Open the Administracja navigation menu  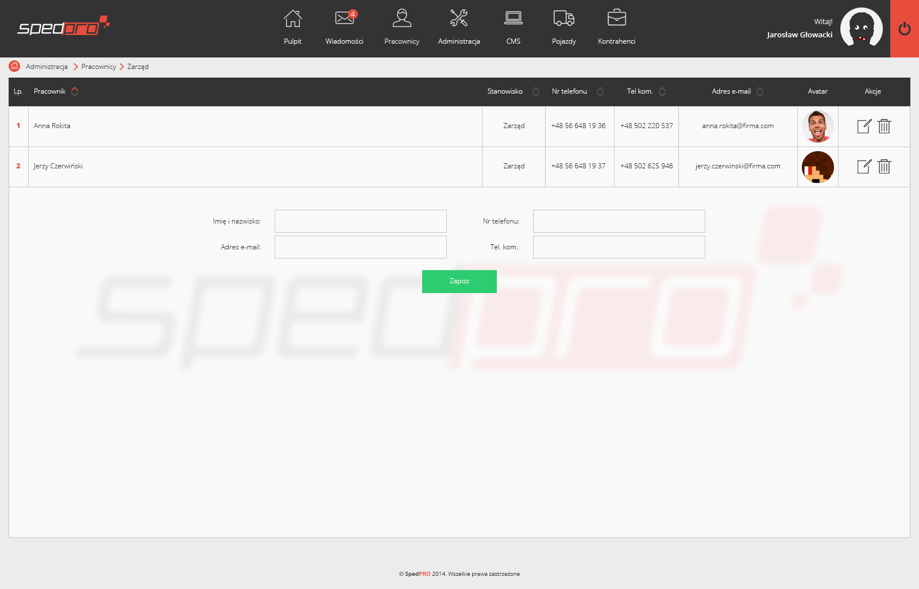[458, 26]
